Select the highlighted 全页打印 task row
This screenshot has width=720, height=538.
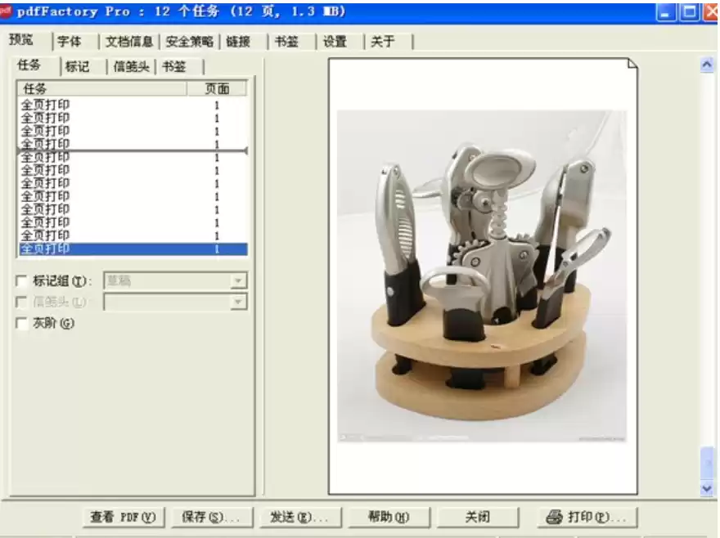point(131,249)
